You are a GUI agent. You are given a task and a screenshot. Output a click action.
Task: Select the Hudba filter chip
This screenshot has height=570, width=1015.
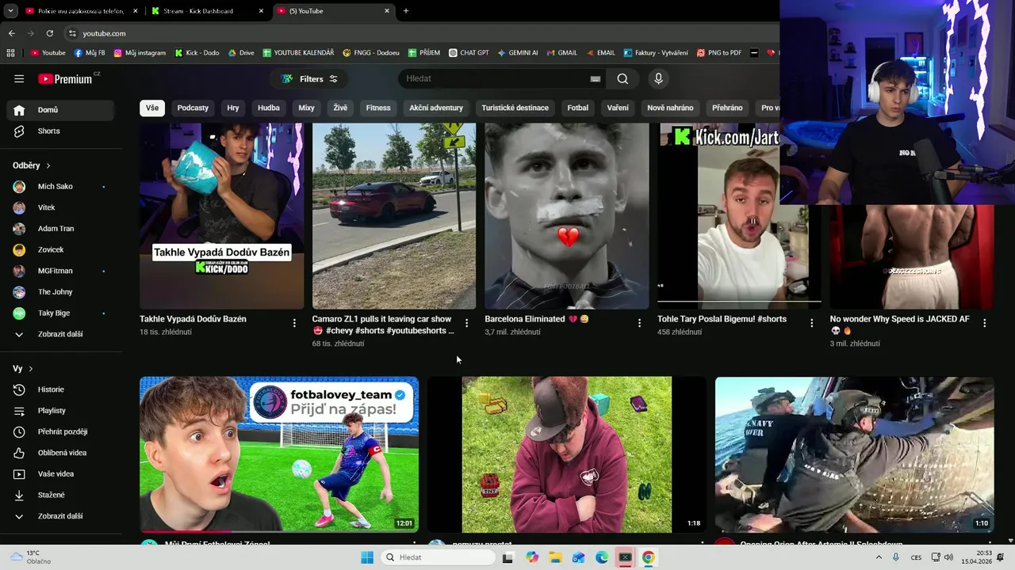point(269,108)
